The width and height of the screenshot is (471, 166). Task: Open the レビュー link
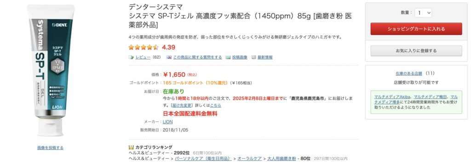click(143, 57)
